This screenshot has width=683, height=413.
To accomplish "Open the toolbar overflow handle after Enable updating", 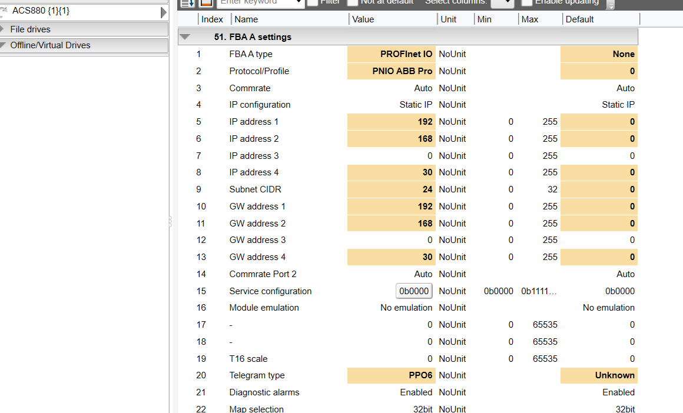I will [x=611, y=5].
